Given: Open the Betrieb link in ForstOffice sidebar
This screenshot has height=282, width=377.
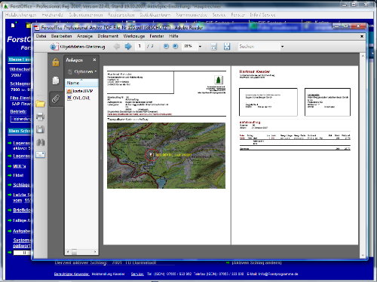Looking at the screenshot, I should pos(18,111).
